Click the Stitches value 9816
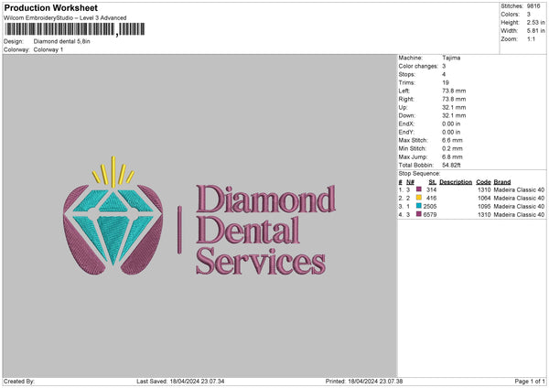 533,6
